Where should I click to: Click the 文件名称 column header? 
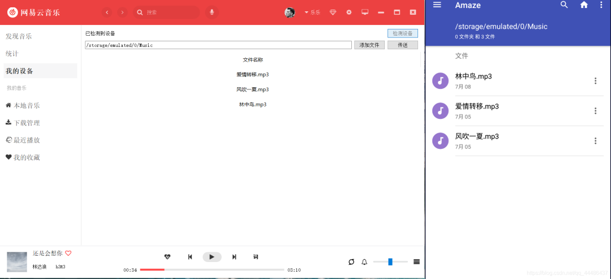253,60
